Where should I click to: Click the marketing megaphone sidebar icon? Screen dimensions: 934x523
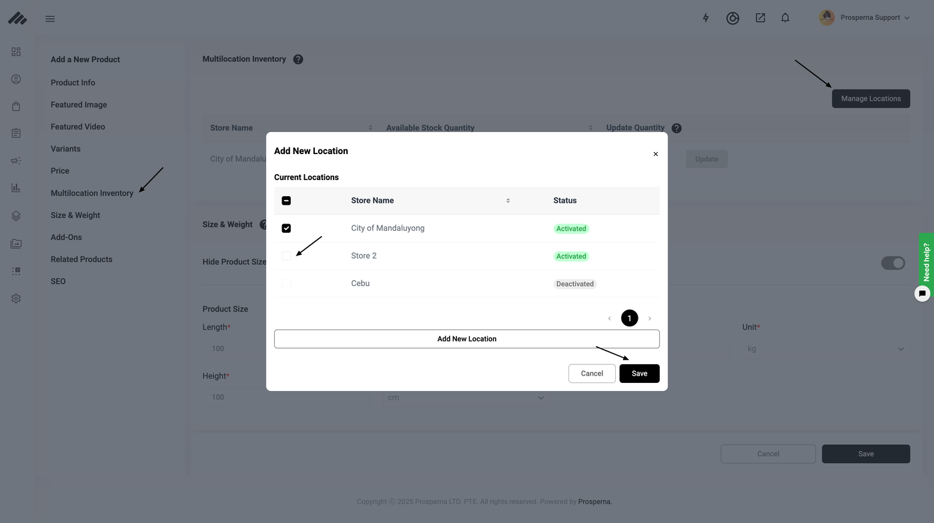pos(16,161)
